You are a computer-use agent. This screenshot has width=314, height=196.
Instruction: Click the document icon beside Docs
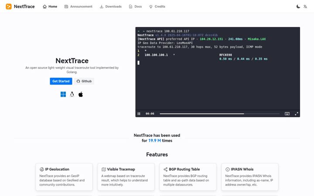point(130,7)
